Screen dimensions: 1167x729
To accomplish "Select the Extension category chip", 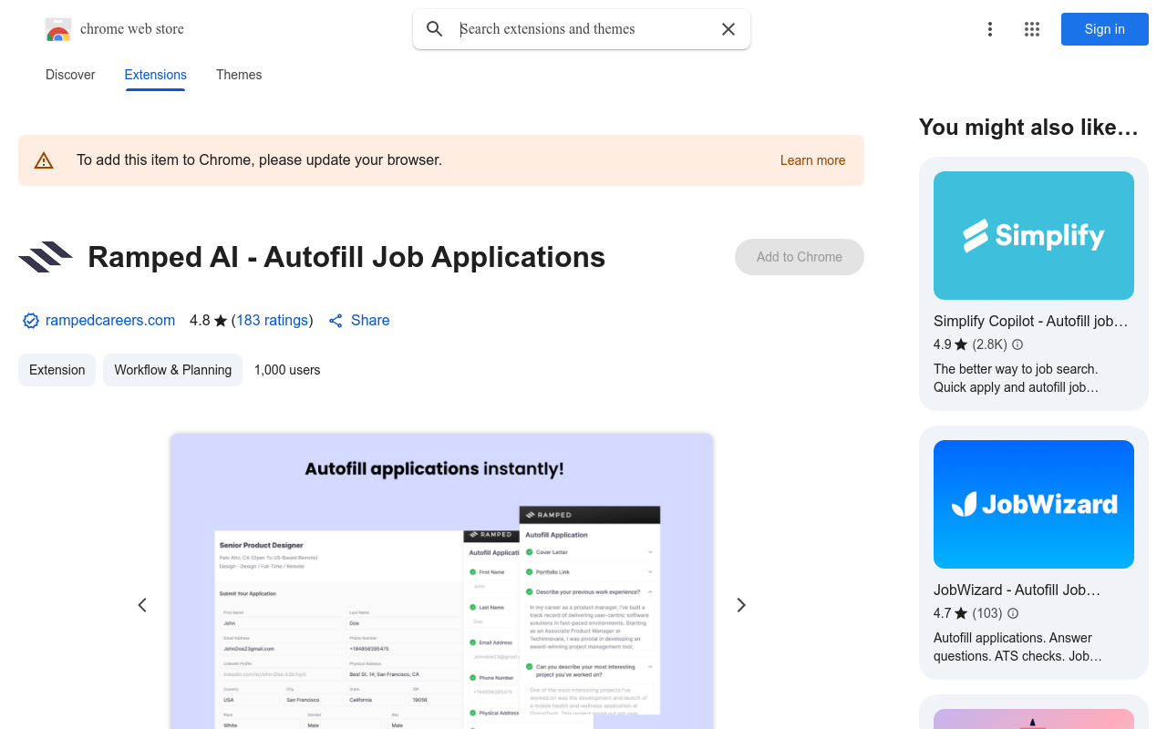I will point(57,370).
